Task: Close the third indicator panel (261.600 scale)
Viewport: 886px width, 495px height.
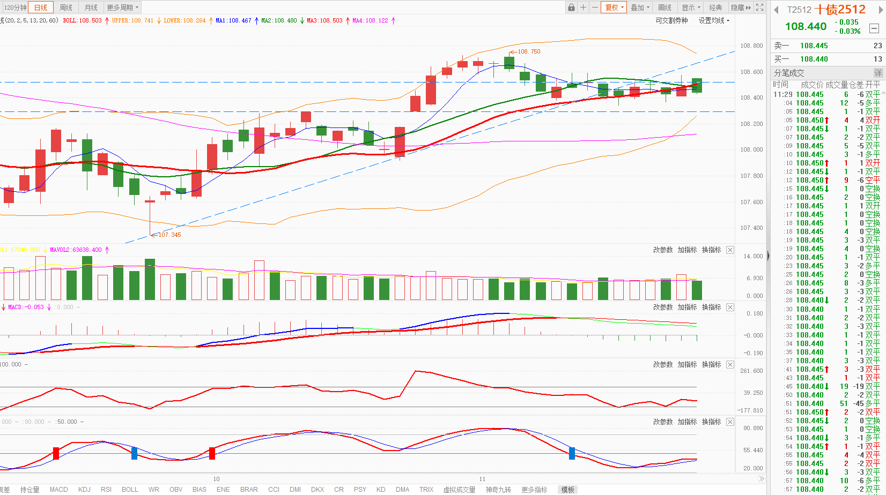Action: (x=730, y=364)
